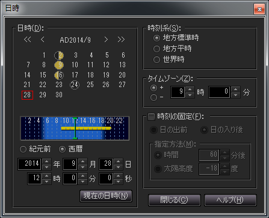
Task: Click 現在の日時 button
Action: point(106,196)
